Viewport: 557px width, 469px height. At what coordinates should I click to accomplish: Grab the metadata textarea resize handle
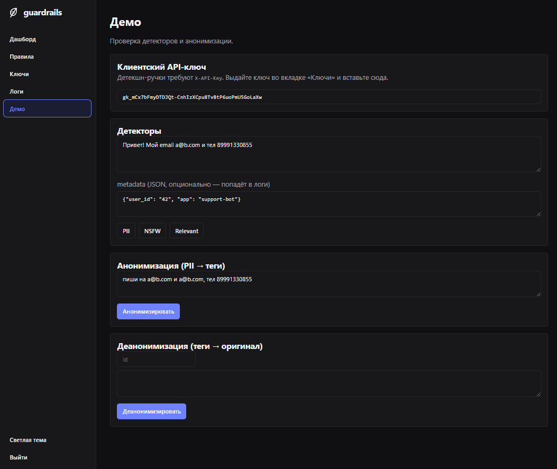538,214
